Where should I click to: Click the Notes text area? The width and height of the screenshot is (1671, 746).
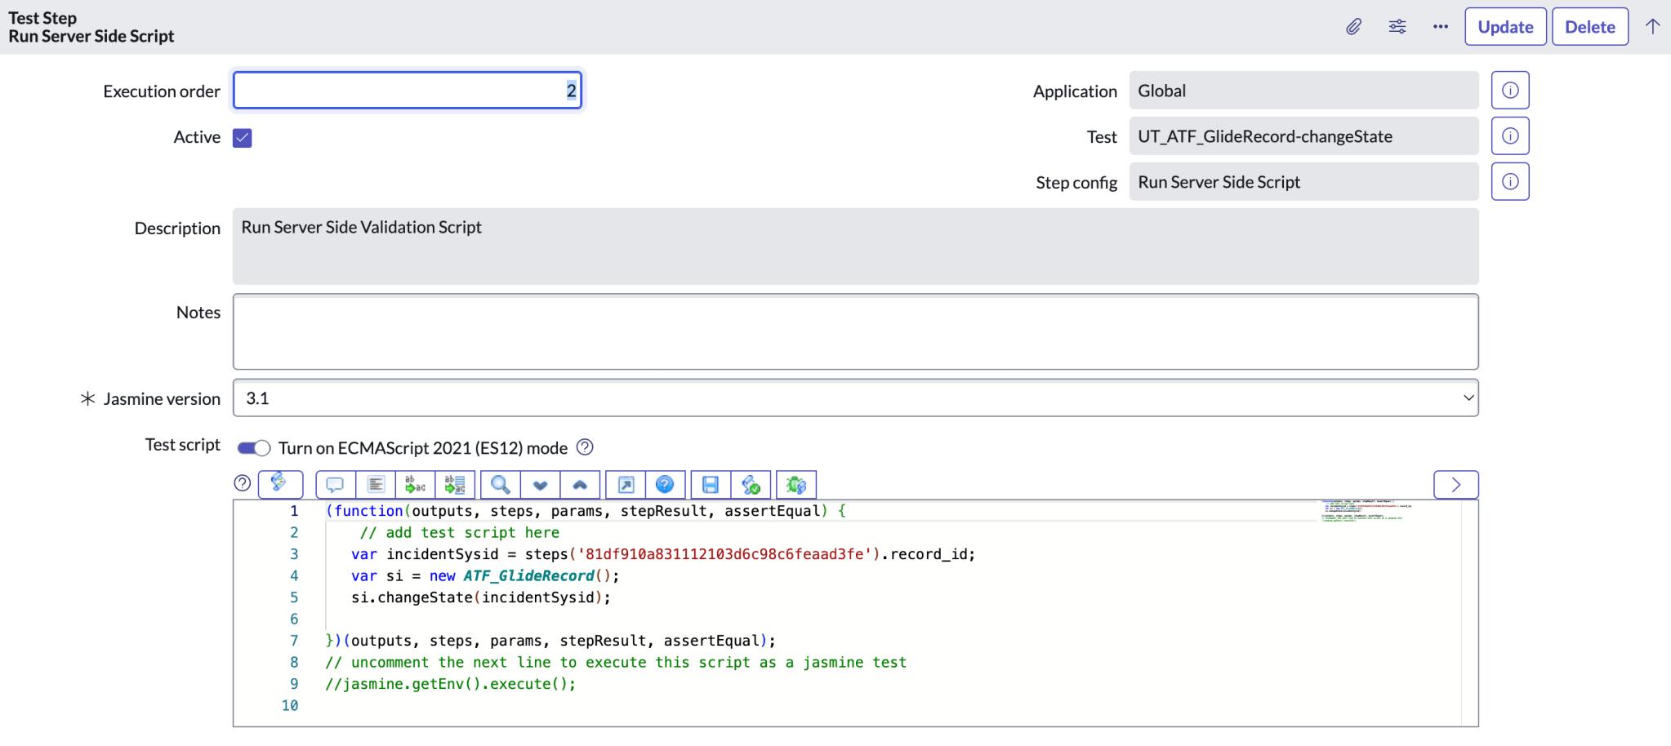(855, 332)
